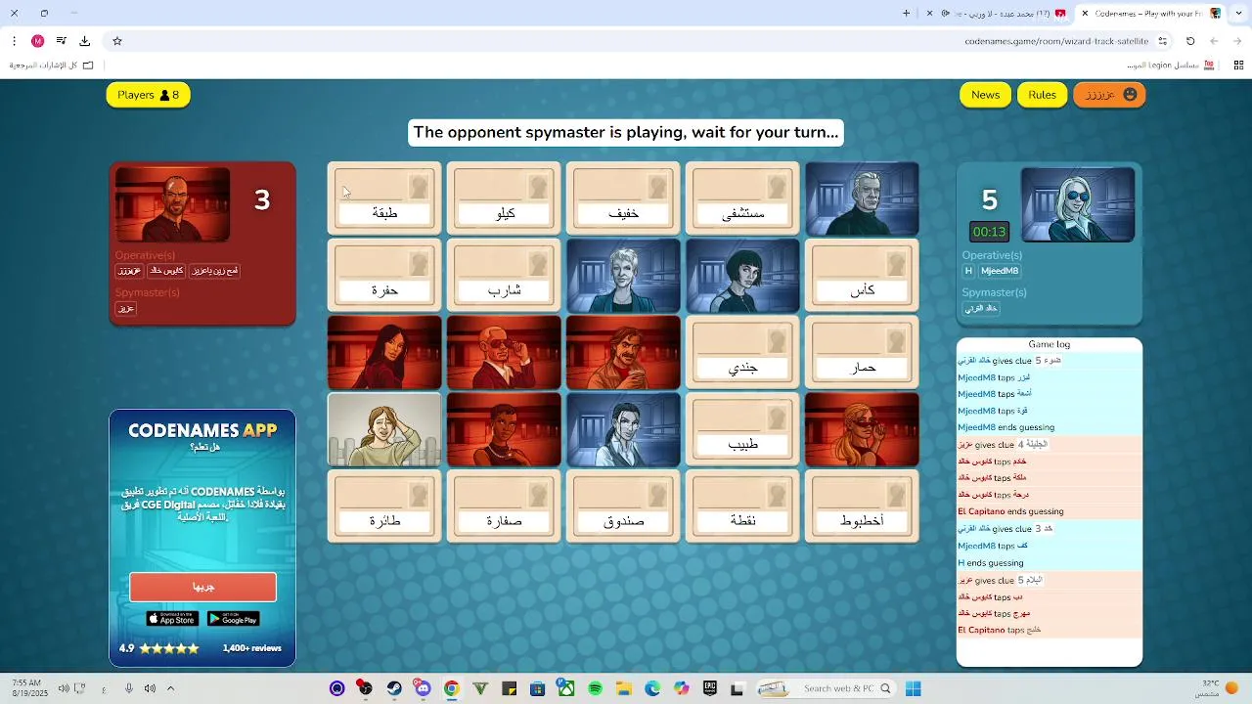Expand the system tray hidden icons chevron
Image resolution: width=1252 pixels, height=704 pixels.
coord(170,688)
